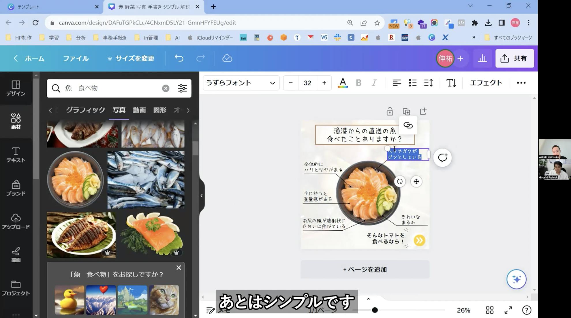The width and height of the screenshot is (571, 318).
Task: Add collaborator with the plus icon
Action: click(461, 59)
